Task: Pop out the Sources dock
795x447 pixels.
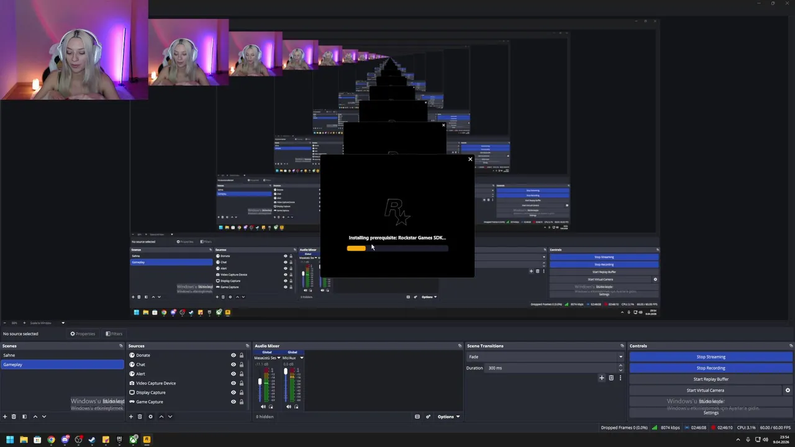Action: [248, 346]
